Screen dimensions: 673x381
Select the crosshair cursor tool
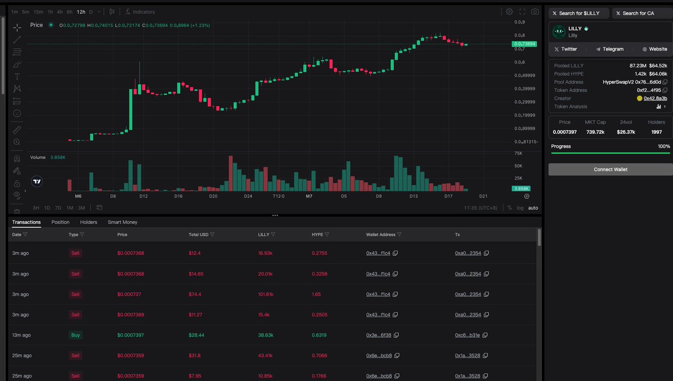[17, 27]
